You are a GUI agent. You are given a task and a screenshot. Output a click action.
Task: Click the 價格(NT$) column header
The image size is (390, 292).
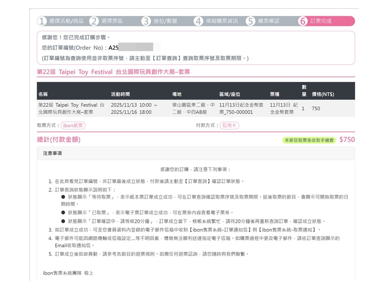323,94
